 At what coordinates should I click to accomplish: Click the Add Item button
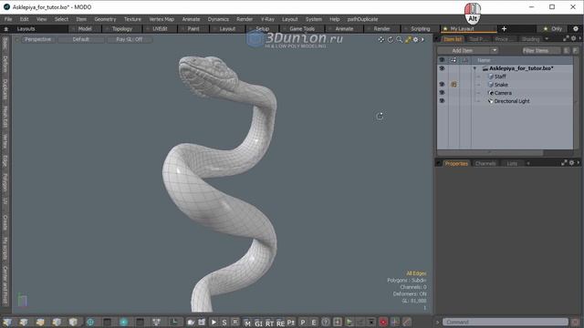[x=463, y=51]
